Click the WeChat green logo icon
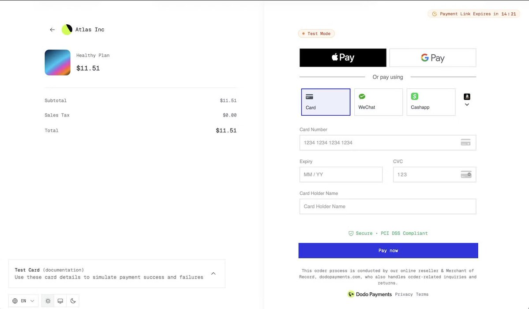 click(362, 97)
